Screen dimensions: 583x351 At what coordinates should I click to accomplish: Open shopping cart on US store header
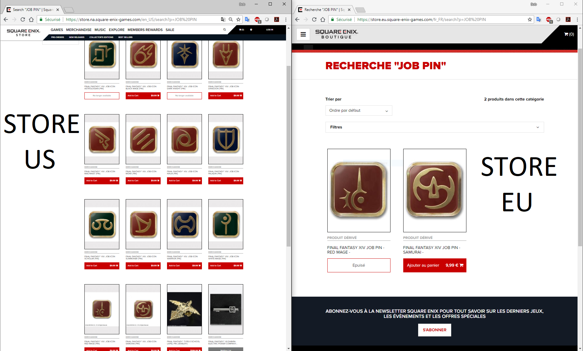click(x=241, y=30)
